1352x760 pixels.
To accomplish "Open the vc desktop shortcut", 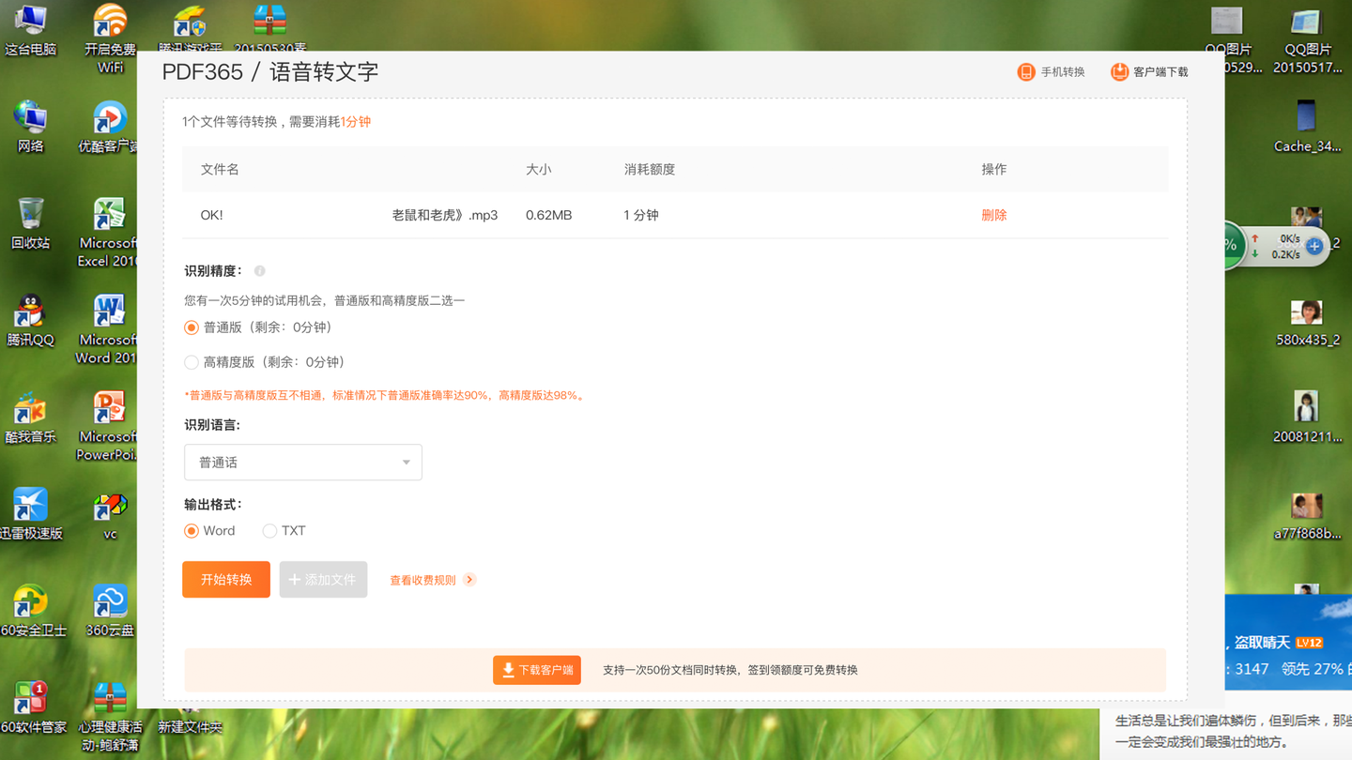I will (110, 515).
